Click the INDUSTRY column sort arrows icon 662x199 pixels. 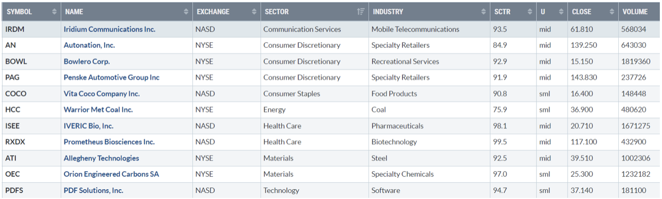pos(483,12)
